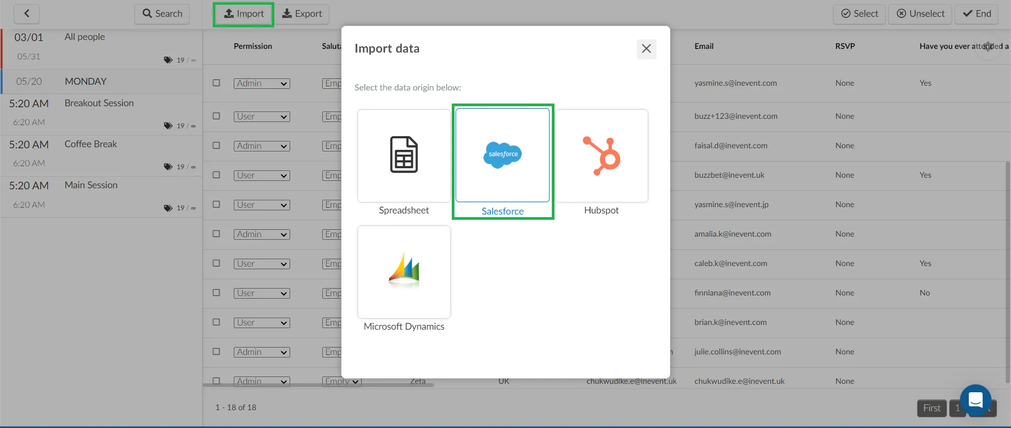Click email julie.collins@inevent.com
Viewport: 1011px width, 428px height.
point(737,352)
